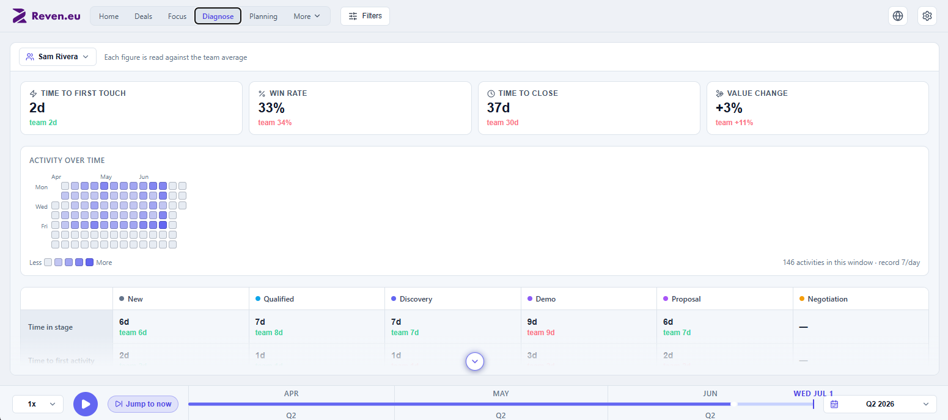The height and width of the screenshot is (420, 948).
Task: Click the clock icon on Time to Close
Action: point(491,93)
